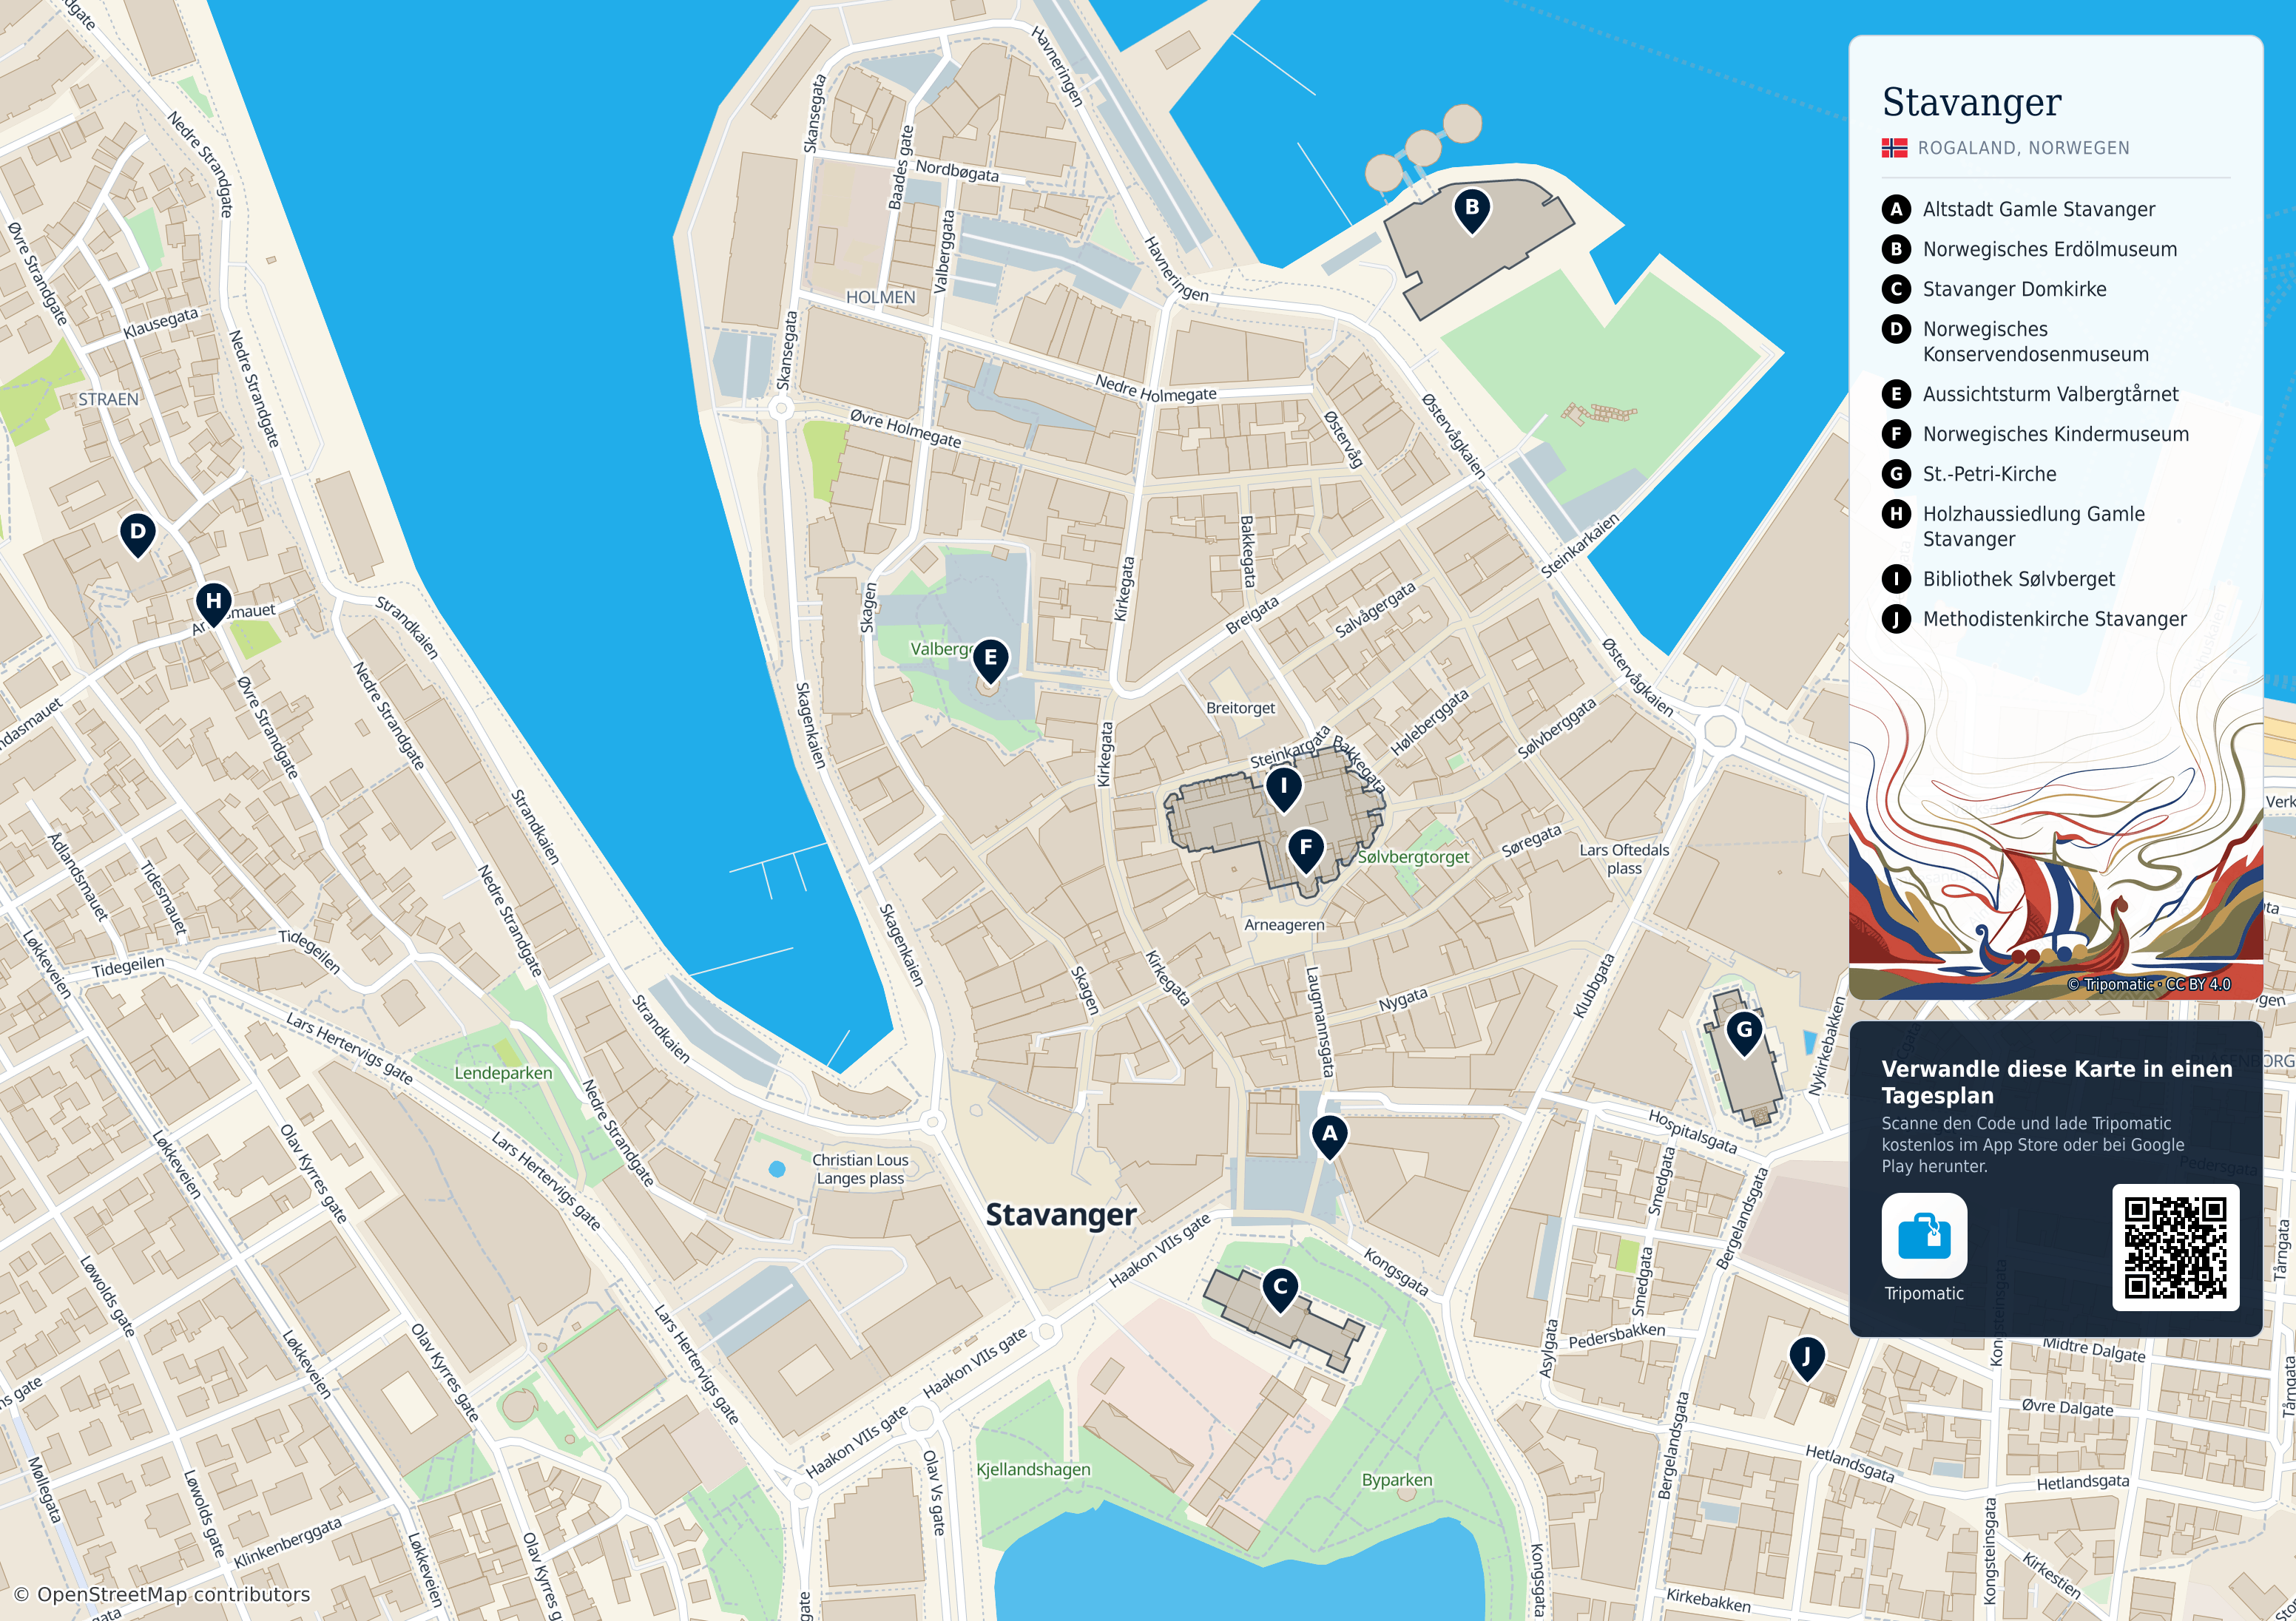Click the Norwegian flag icon
Viewport: 2296px width, 1621px height.
[1894, 148]
